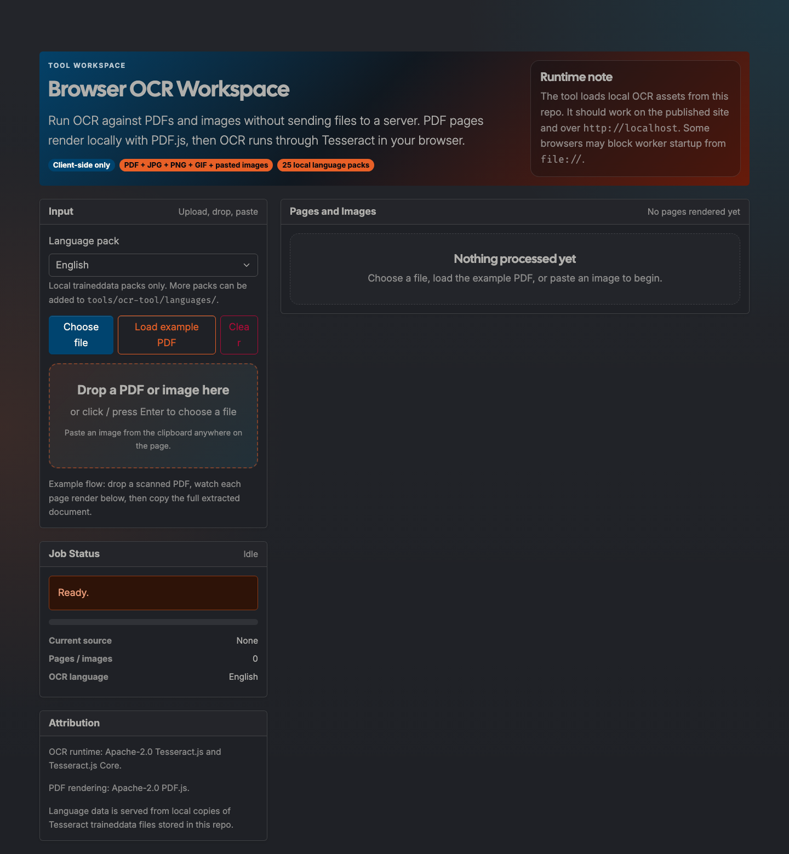
Task: Click the Input panel heading
Action: (x=61, y=211)
